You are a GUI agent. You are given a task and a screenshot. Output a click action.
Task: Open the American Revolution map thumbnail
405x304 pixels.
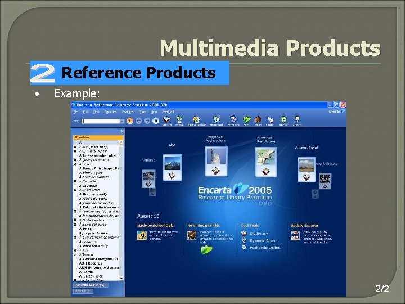(266, 162)
